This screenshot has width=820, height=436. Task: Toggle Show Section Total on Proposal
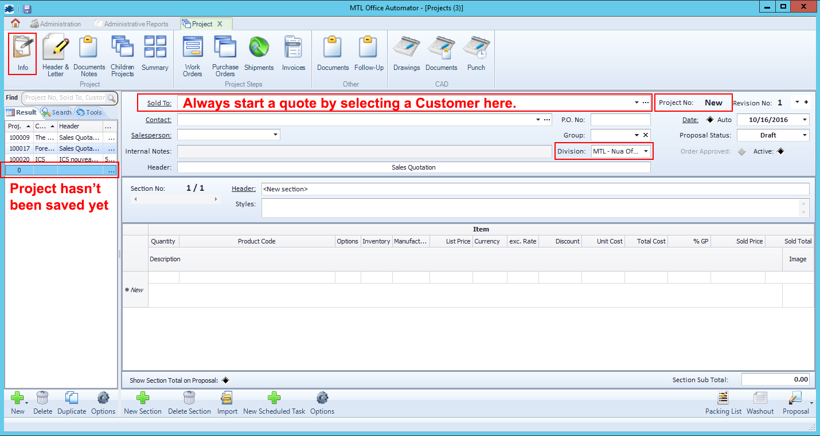point(225,380)
